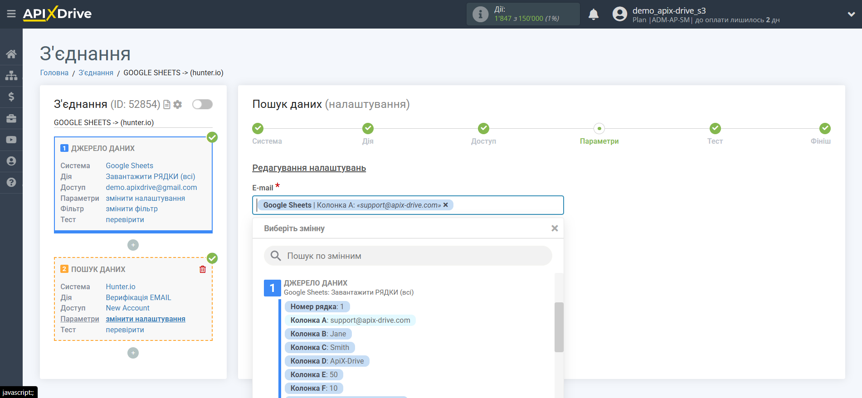Open connection settings gear icon
Screen dimensions: 862x398
pyautogui.click(x=178, y=105)
